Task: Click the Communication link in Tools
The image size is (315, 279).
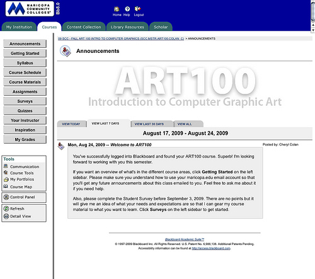Action: tap(25, 167)
